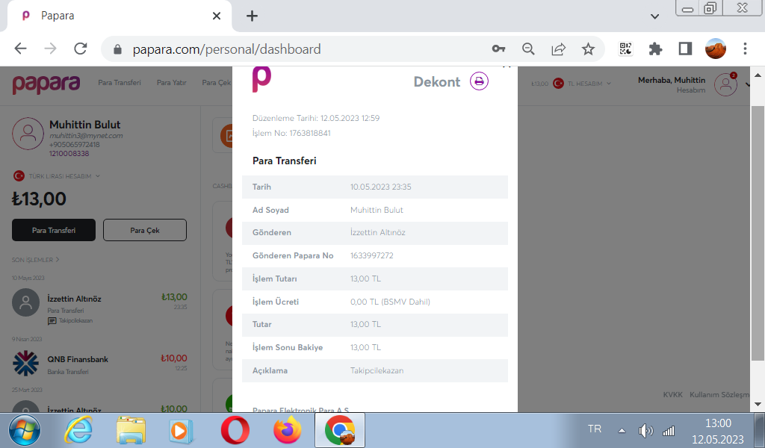
Task: Share this page using the share icon
Action: pos(558,49)
